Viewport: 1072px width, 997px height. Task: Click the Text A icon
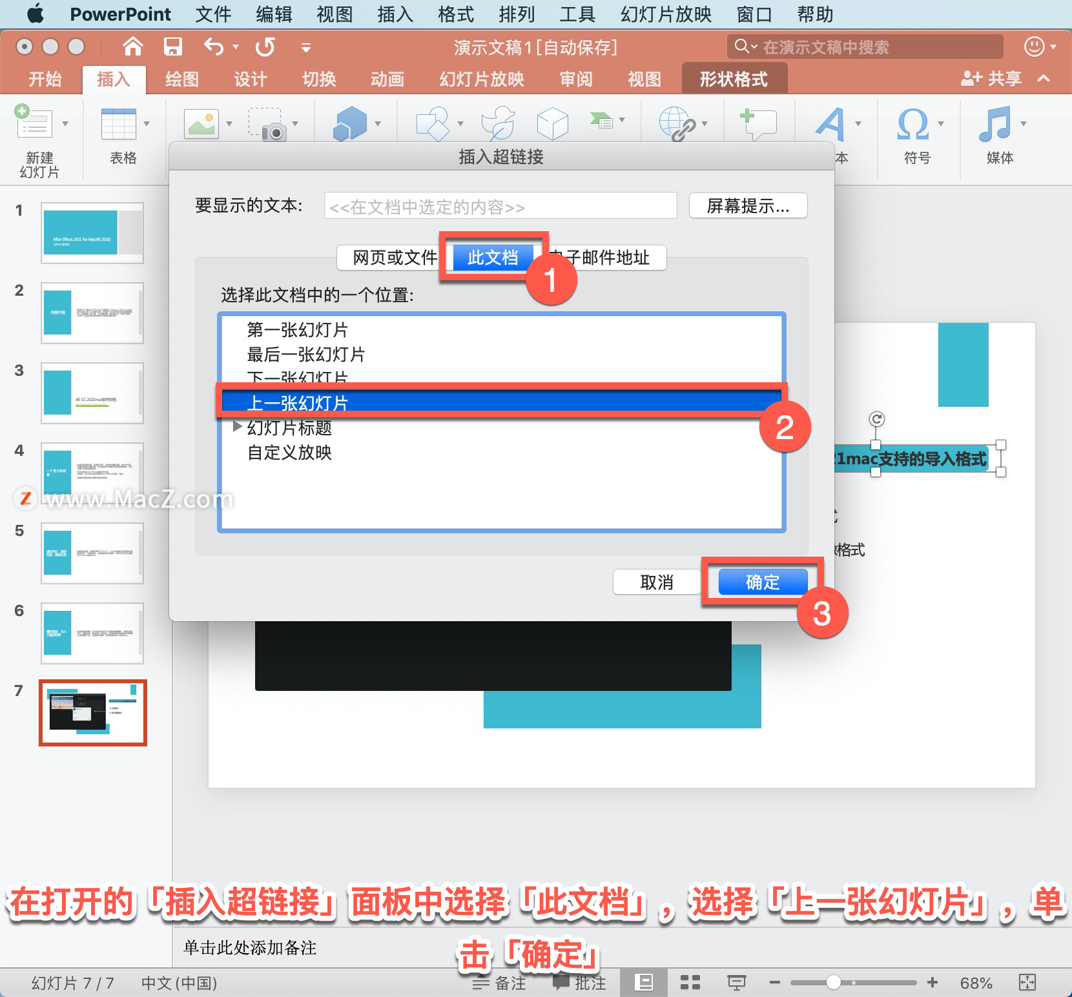830,123
